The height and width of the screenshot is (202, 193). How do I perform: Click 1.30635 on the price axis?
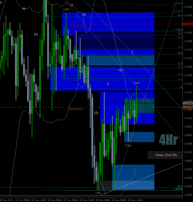point(188,161)
